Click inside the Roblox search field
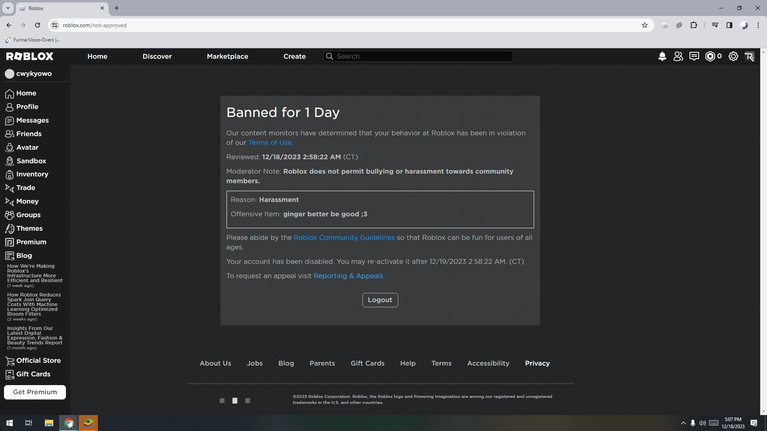Screen dimensions: 767x431 [418, 56]
